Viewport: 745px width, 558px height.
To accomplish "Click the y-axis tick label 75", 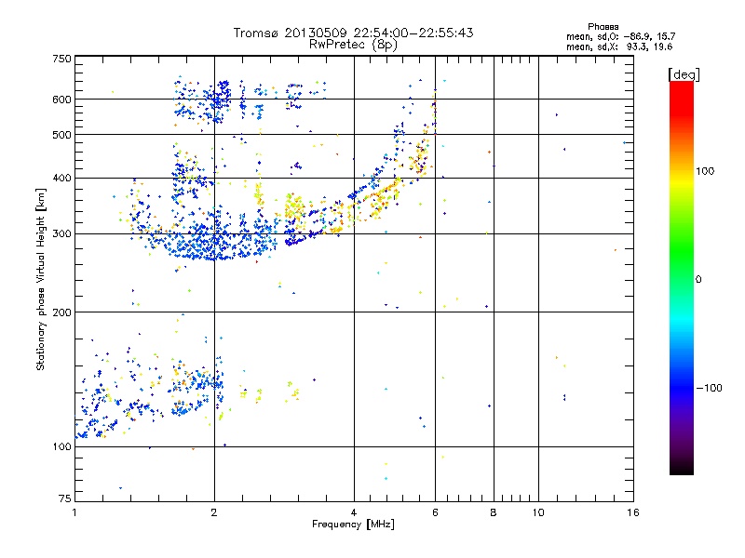I will coord(65,498).
